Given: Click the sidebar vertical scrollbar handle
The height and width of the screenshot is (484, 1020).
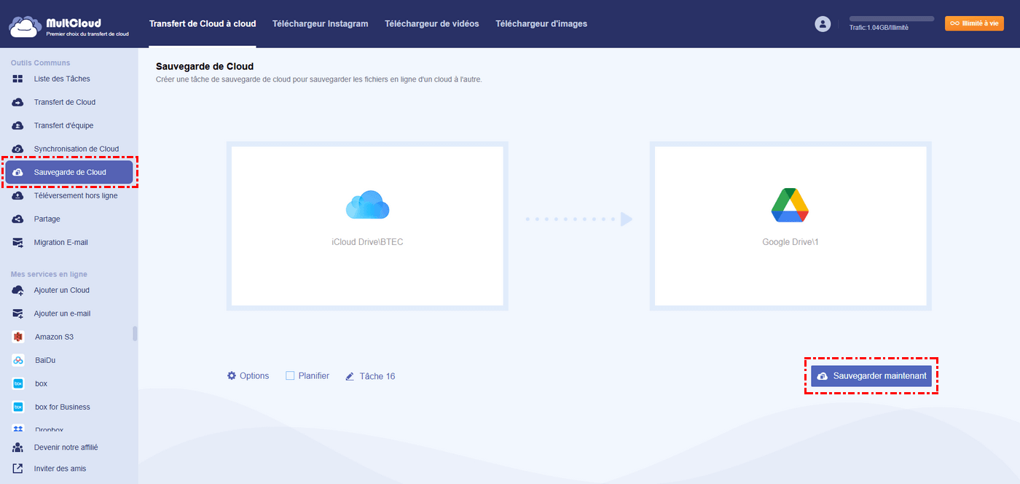Looking at the screenshot, I should pyautogui.click(x=135, y=334).
